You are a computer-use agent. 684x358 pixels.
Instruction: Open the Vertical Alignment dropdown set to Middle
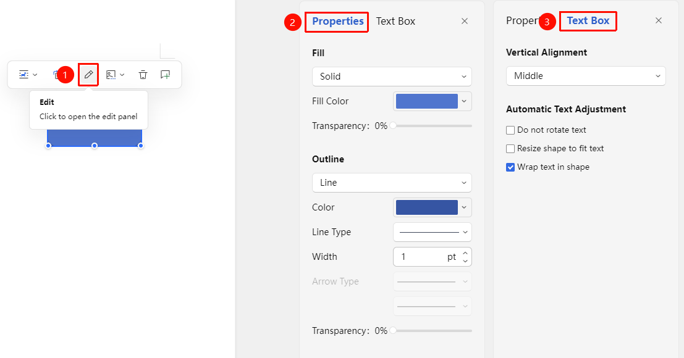586,76
